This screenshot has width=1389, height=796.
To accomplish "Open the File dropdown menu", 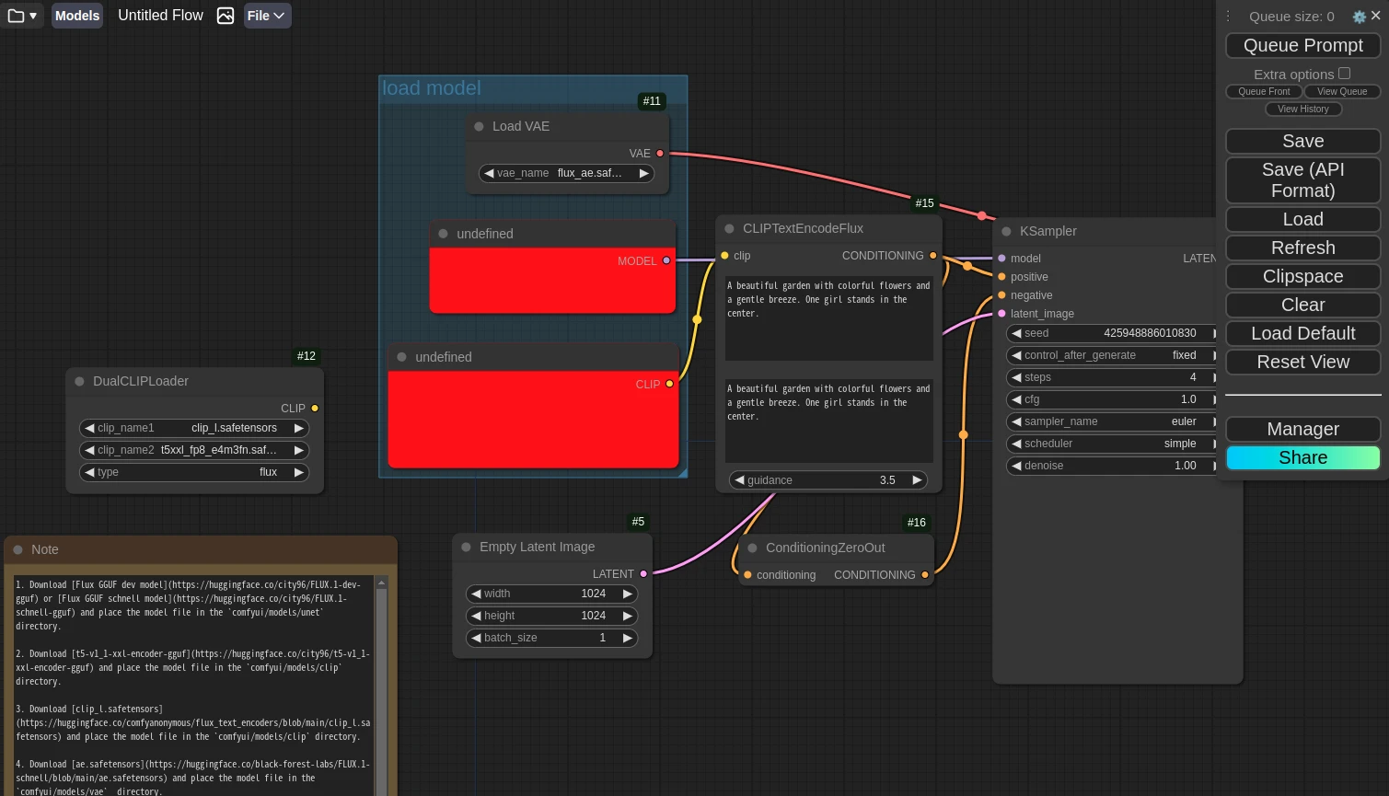I will point(267,16).
